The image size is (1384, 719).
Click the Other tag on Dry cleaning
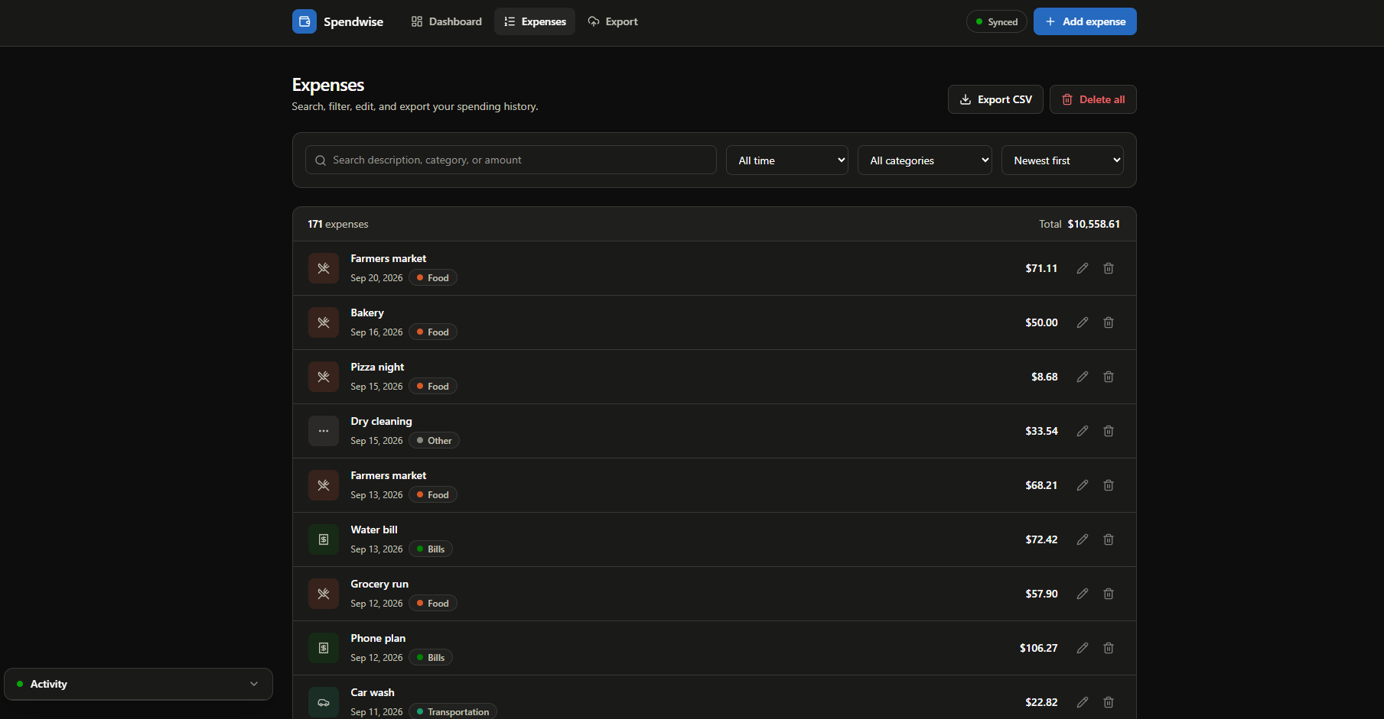click(x=434, y=441)
